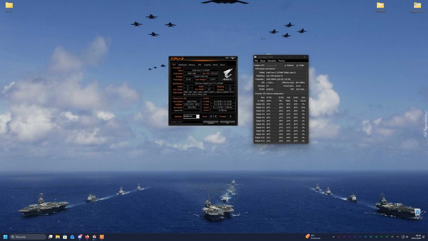Launch Microsoft Store from the taskbar
428x241 pixels.
point(65,237)
